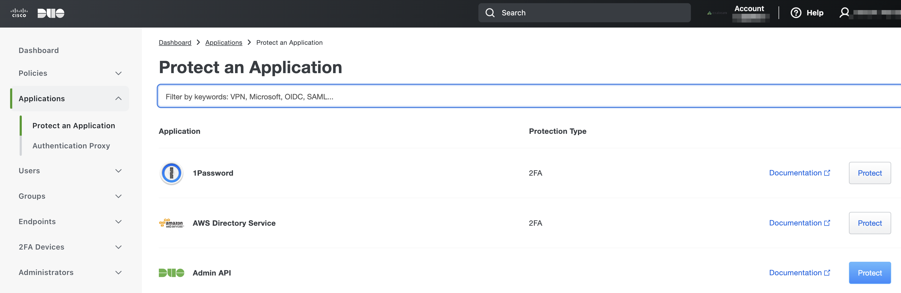901x293 pixels.
Task: Click the Duo logo beside Admin API
Action: pyautogui.click(x=171, y=273)
